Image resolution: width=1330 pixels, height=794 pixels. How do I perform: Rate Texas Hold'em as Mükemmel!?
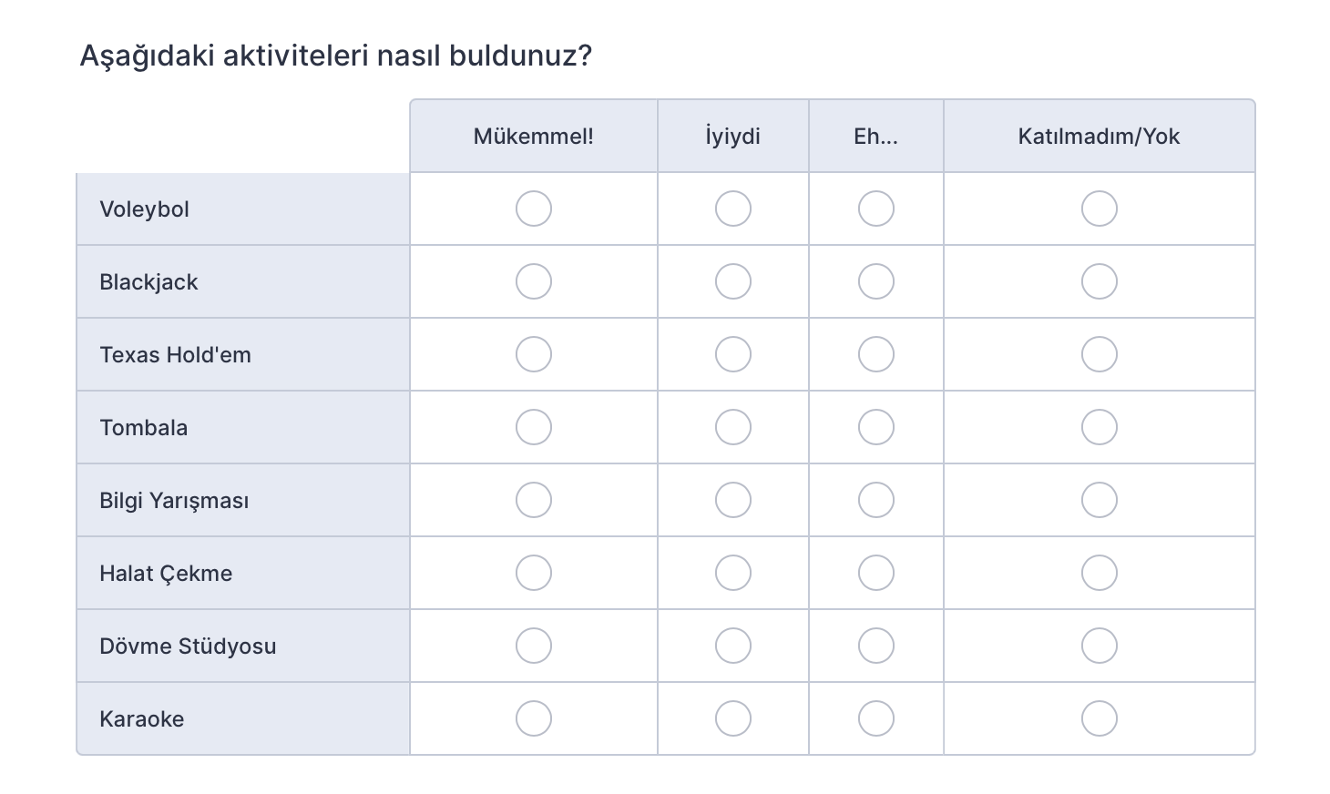click(534, 354)
